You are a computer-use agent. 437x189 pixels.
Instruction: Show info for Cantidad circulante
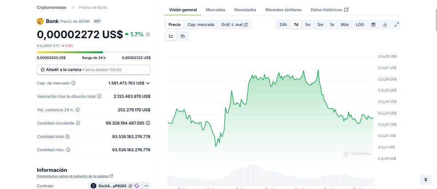click(78, 123)
